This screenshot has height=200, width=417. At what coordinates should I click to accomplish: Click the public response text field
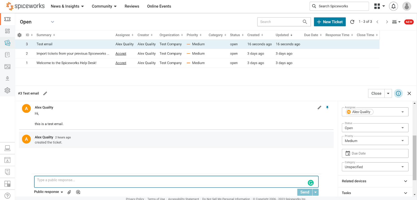(x=171, y=182)
